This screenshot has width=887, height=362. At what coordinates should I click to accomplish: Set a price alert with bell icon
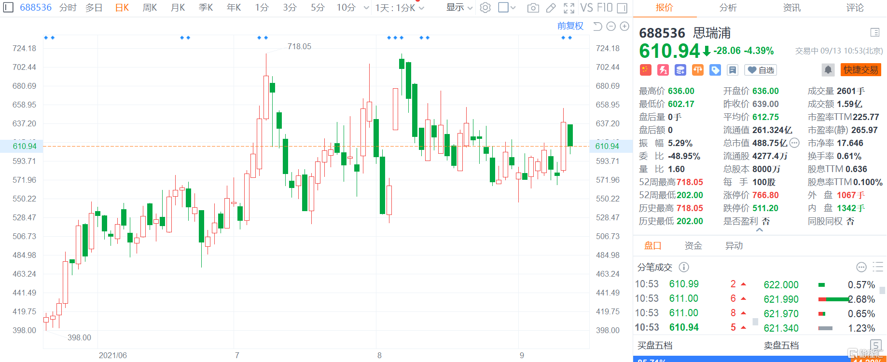pos(828,70)
